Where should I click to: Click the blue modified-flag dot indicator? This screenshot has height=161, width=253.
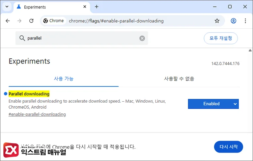coord(5,93)
